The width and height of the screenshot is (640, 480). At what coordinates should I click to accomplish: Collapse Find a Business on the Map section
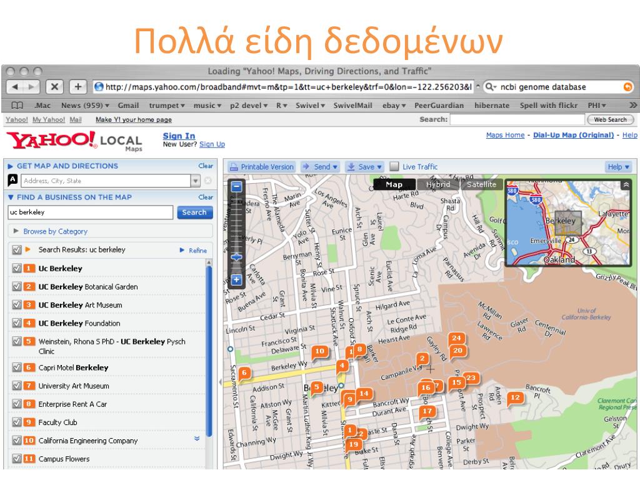pos(11,197)
